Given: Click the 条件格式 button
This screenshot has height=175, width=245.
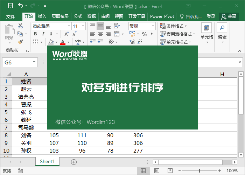Looking at the screenshot, I should 174,26.
